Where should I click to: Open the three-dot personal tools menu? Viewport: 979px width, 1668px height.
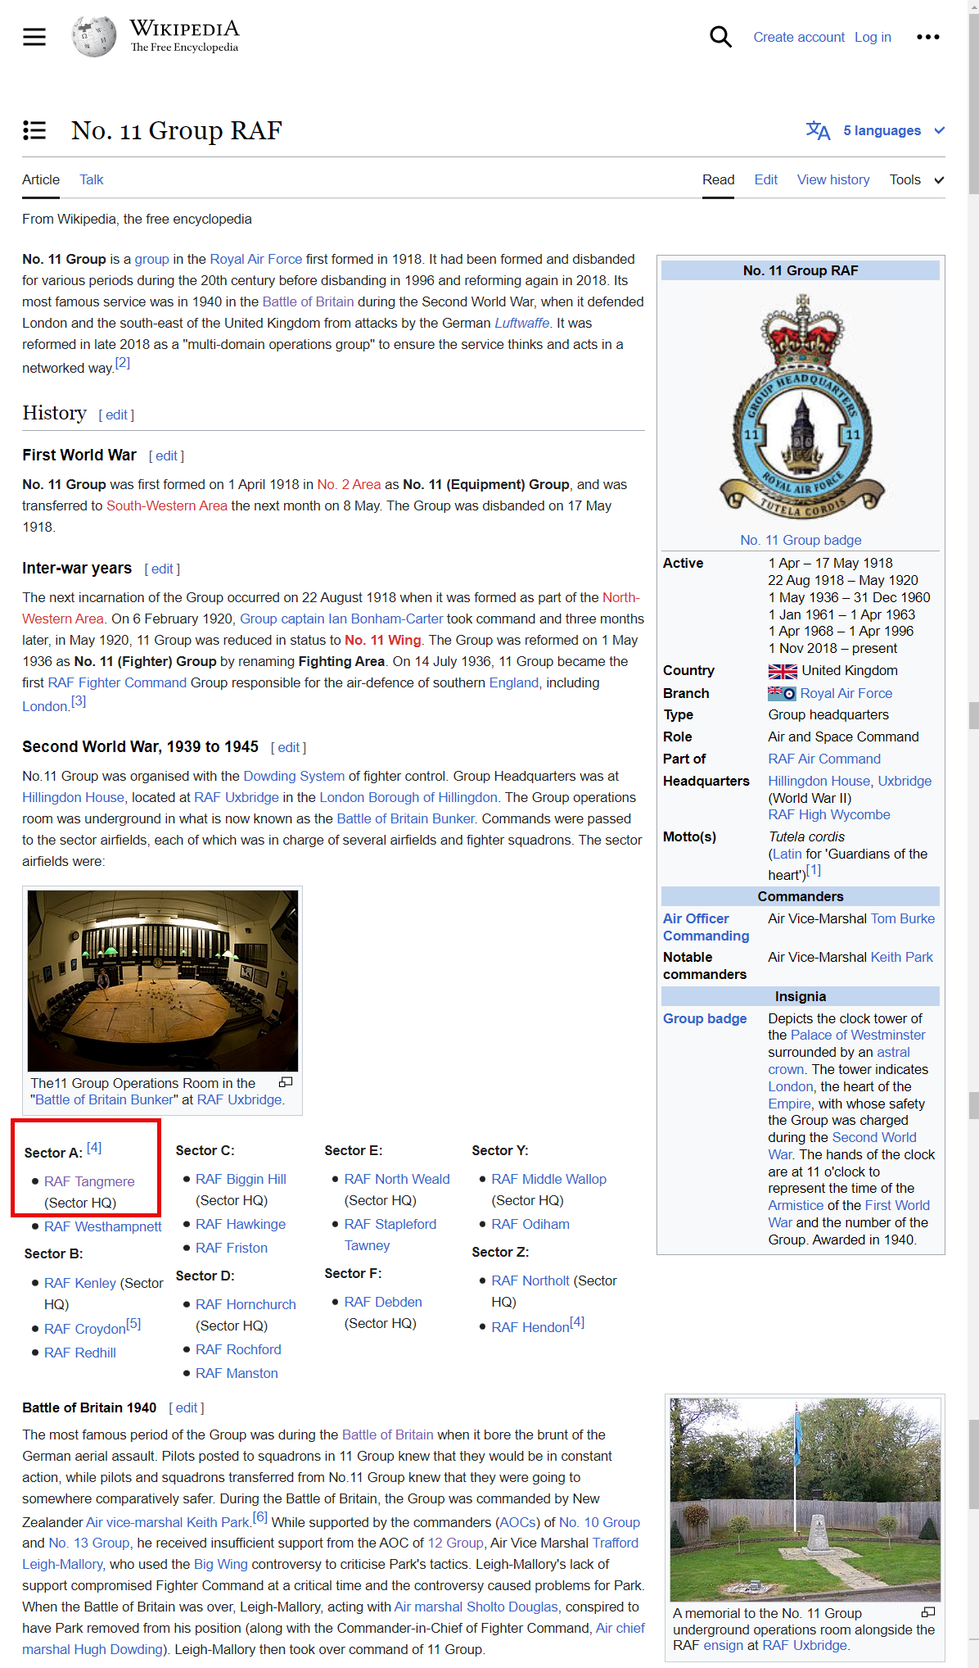click(x=927, y=37)
